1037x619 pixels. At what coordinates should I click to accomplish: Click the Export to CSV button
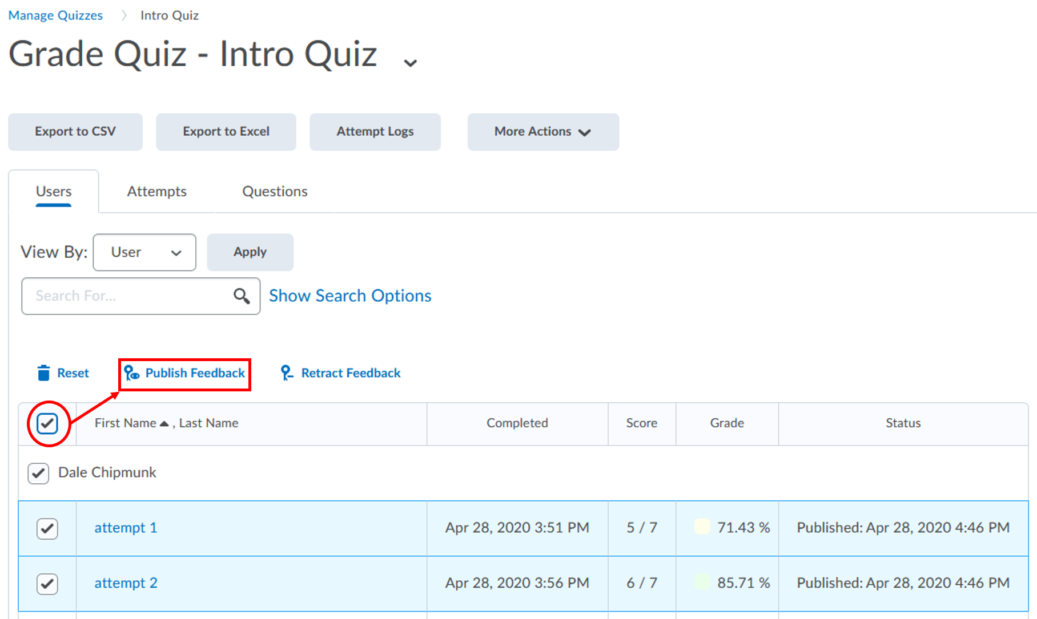coord(75,132)
